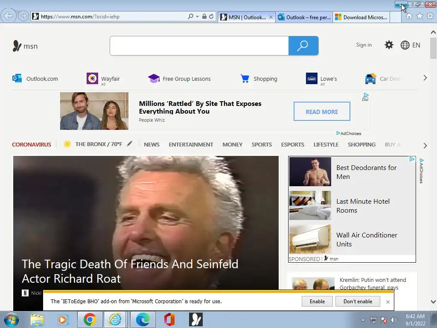The image size is (437, 328).
Task: Open Favorites star icon
Action: point(420,16)
